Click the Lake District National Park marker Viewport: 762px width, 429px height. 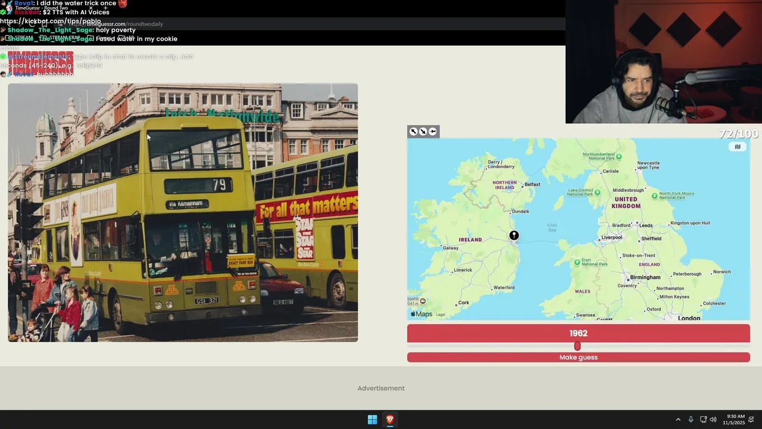tap(597, 192)
